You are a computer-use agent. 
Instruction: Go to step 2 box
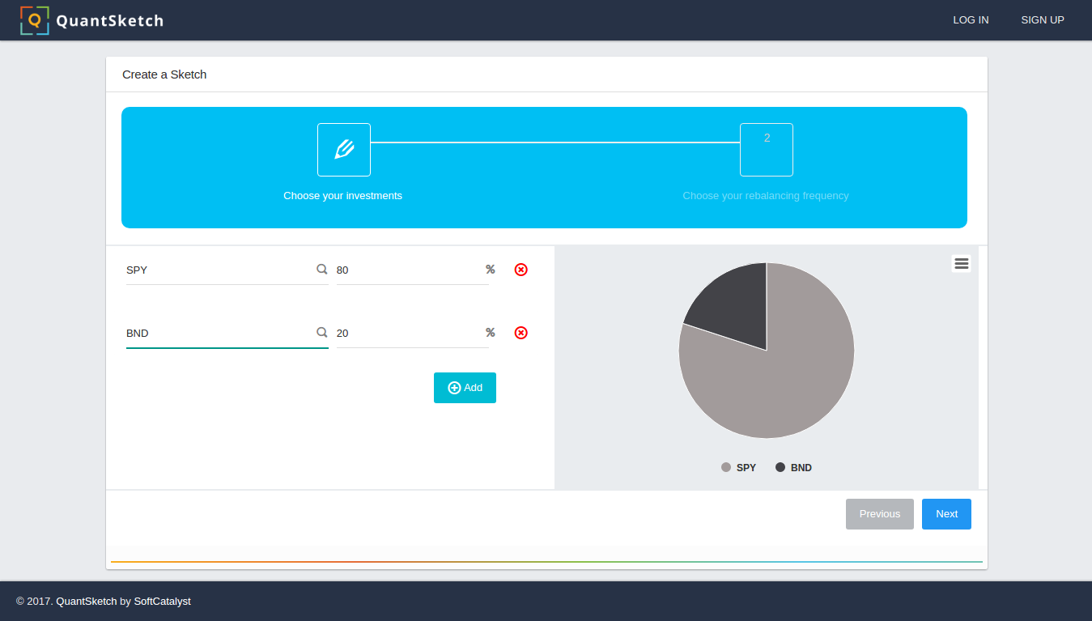767,150
